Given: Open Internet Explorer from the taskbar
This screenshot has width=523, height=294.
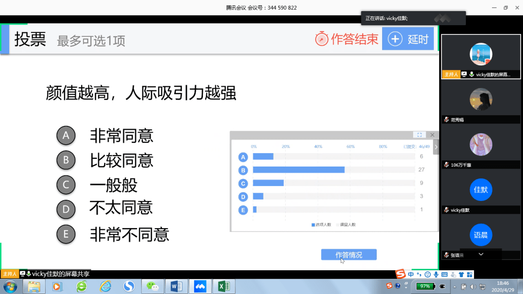Looking at the screenshot, I should tap(105, 286).
